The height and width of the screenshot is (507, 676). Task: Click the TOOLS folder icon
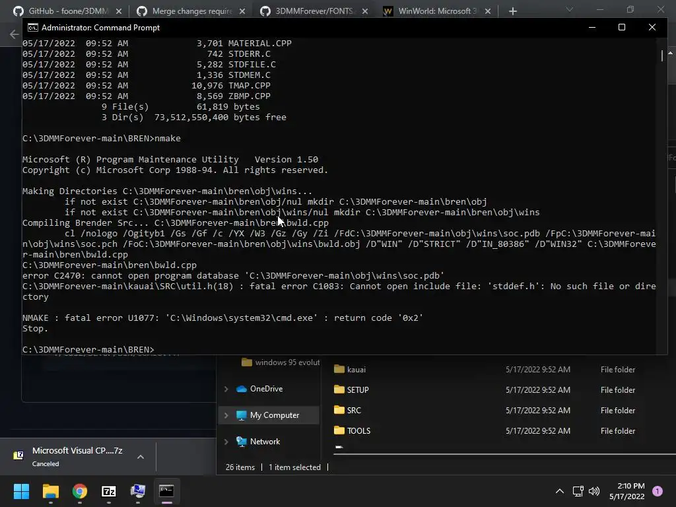(339, 430)
